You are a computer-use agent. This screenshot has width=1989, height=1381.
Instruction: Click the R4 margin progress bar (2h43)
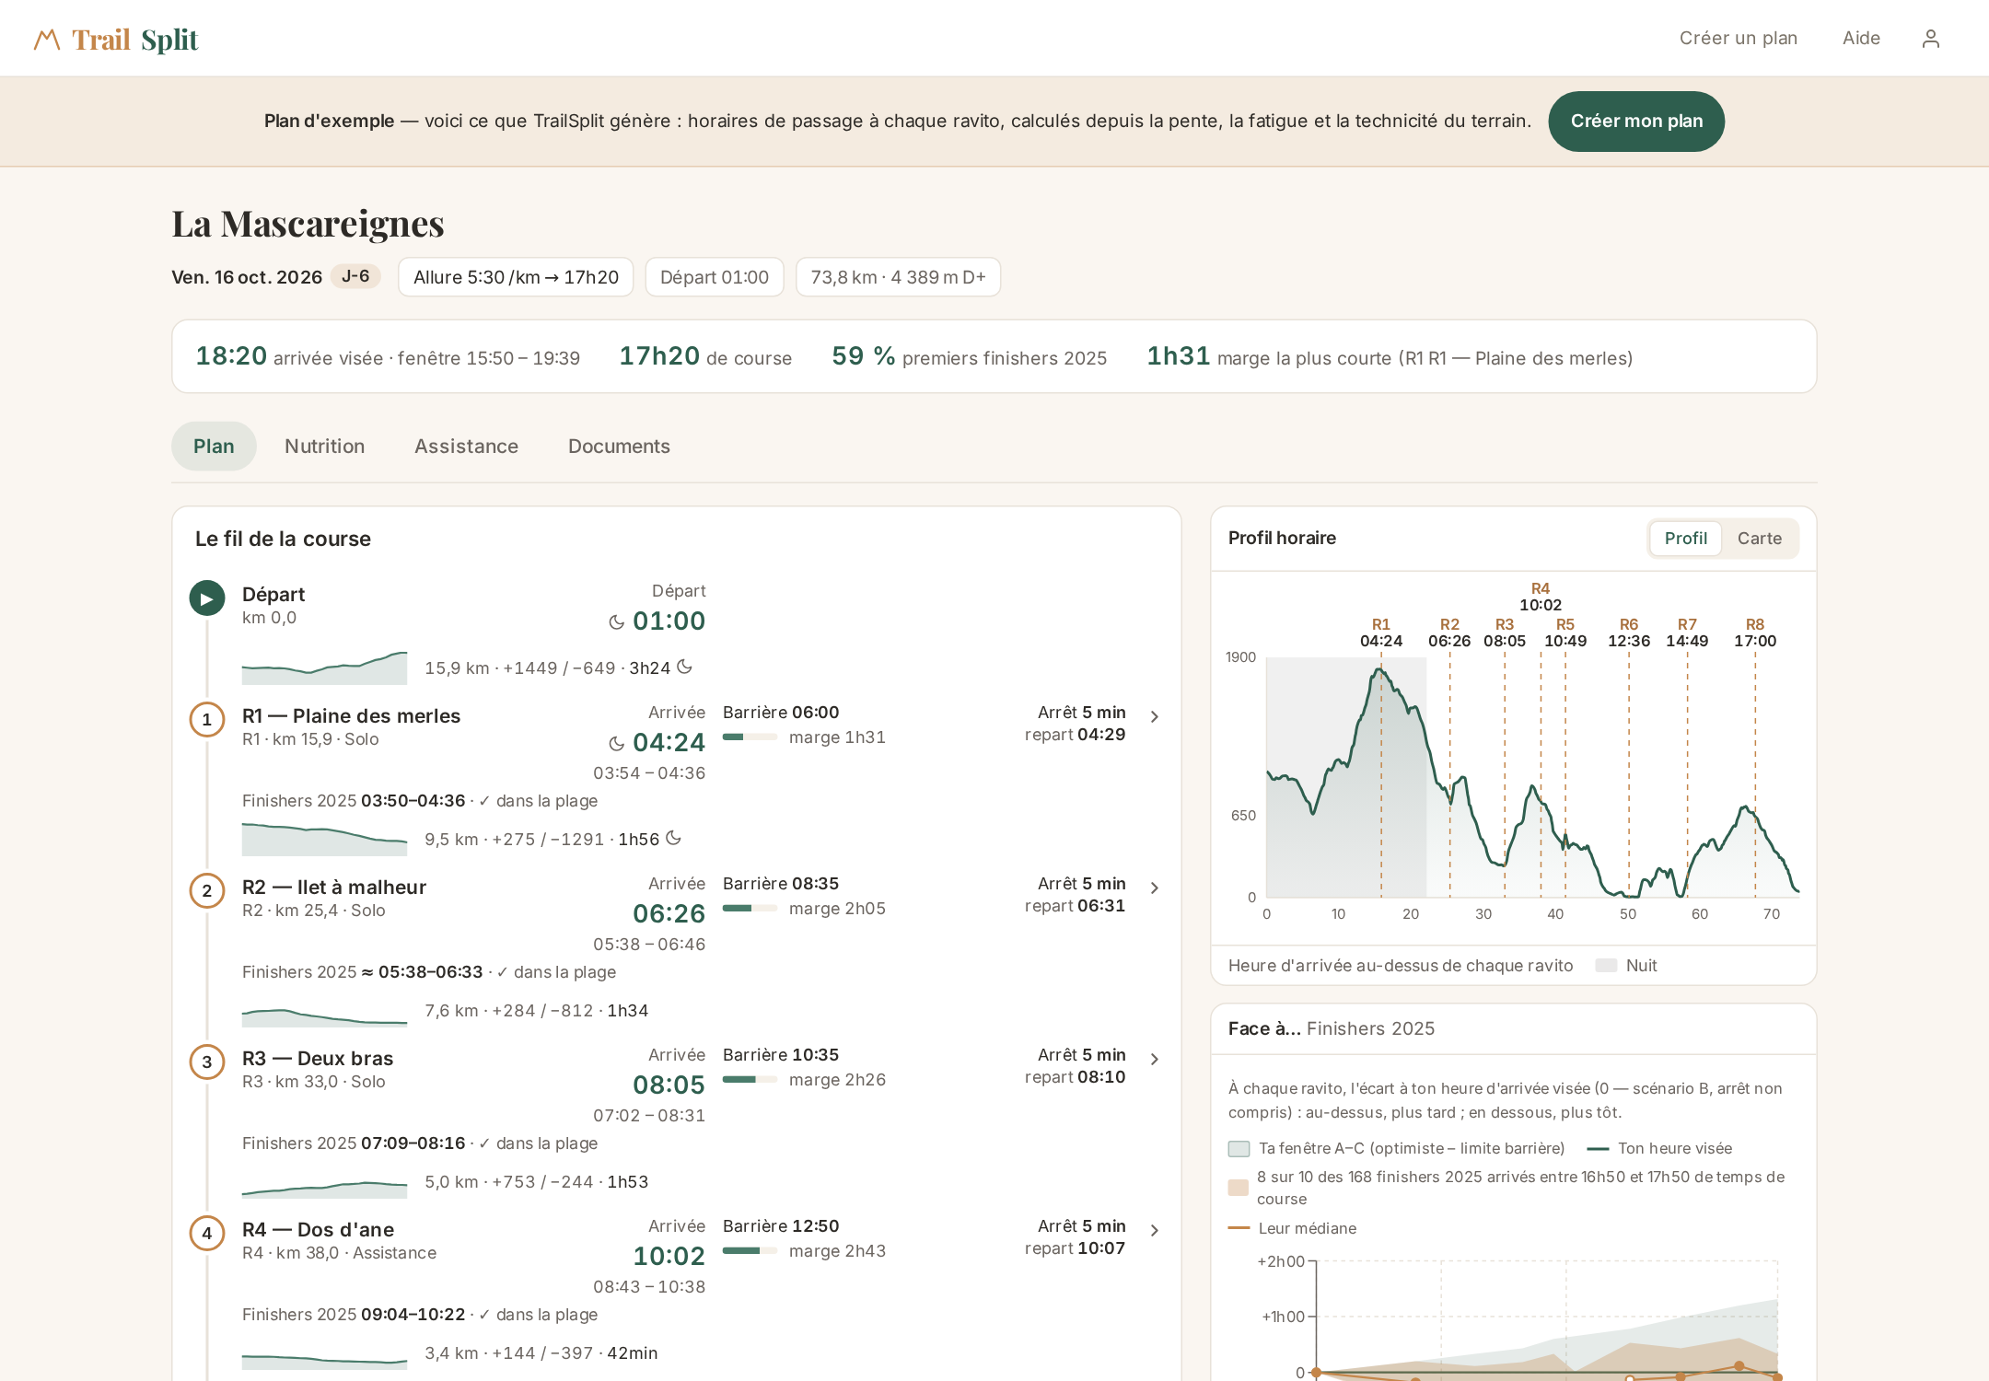pyautogui.click(x=750, y=1251)
